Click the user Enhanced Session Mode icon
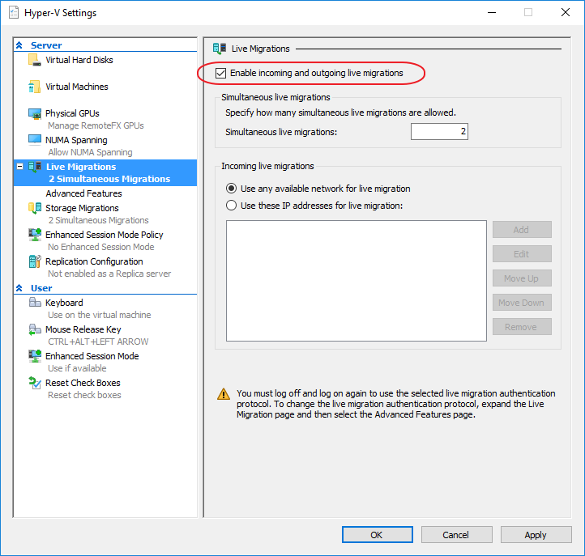Viewport: 585px width, 556px height. [x=35, y=356]
